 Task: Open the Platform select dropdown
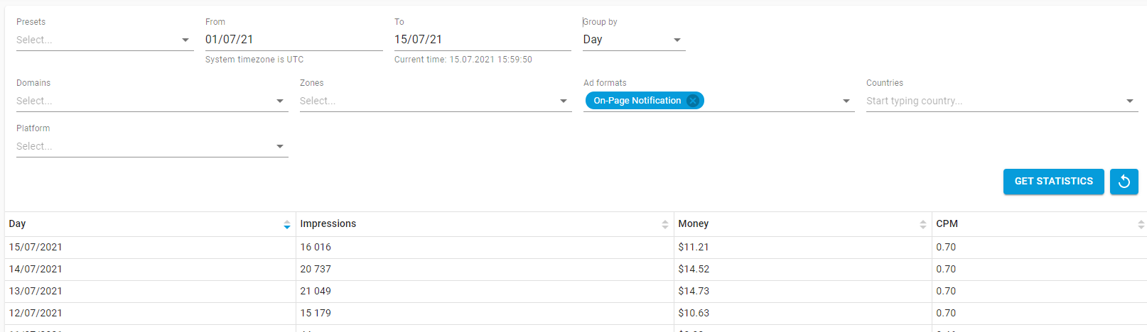151,147
